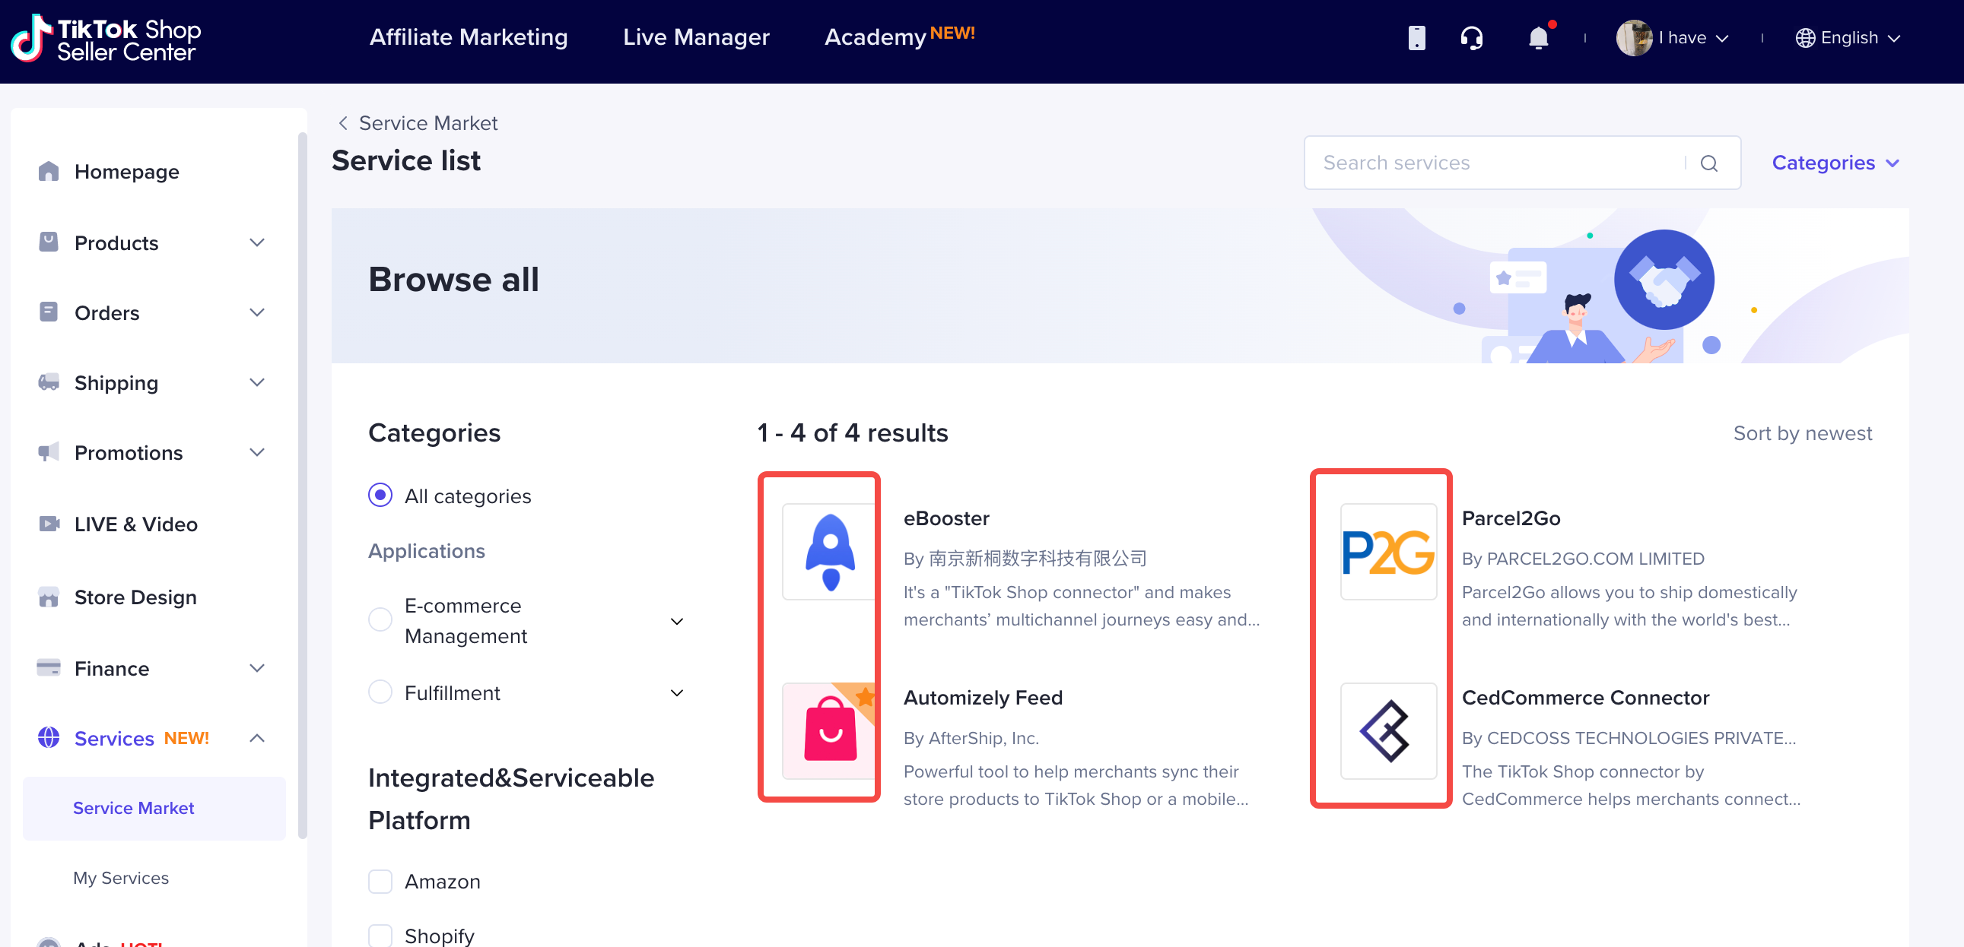
Task: Click the globe language icon
Action: click(1804, 37)
